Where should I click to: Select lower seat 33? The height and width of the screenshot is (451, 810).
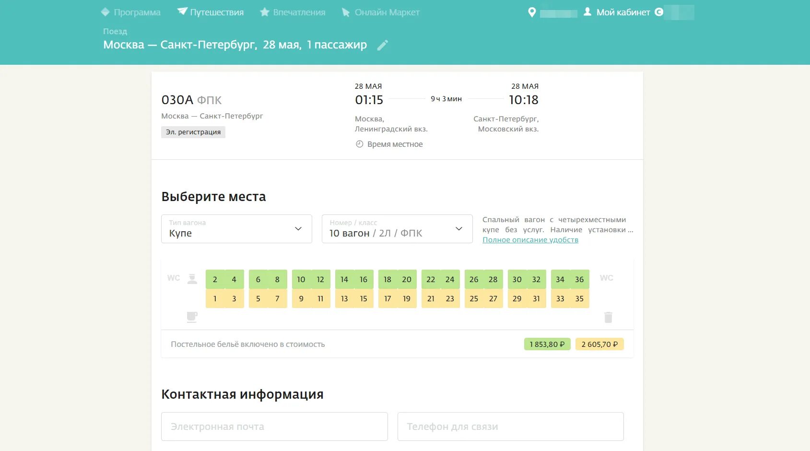pyautogui.click(x=560, y=298)
